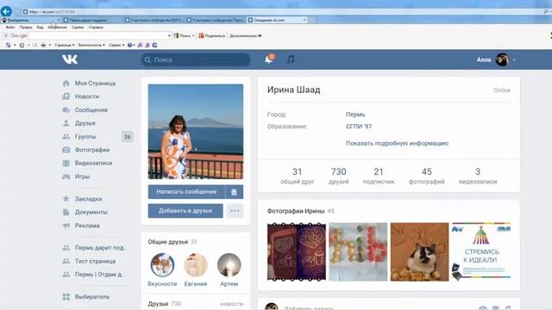The image size is (552, 310).
Task: Click the gift icon beside Написать сообщение
Action: 234,192
